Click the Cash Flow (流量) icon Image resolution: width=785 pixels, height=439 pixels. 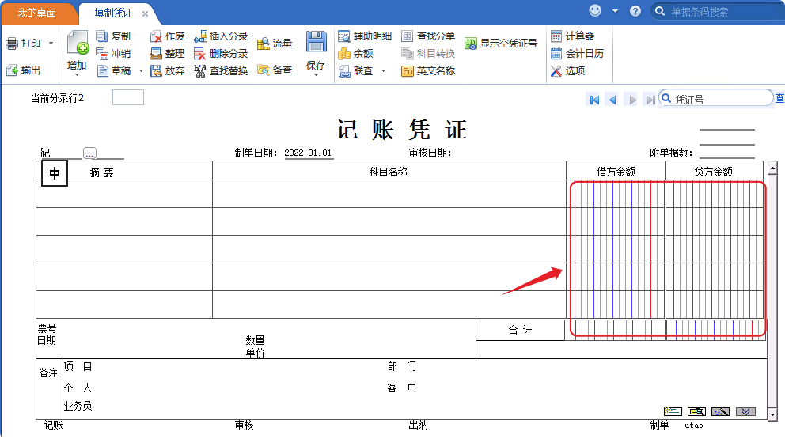click(264, 44)
